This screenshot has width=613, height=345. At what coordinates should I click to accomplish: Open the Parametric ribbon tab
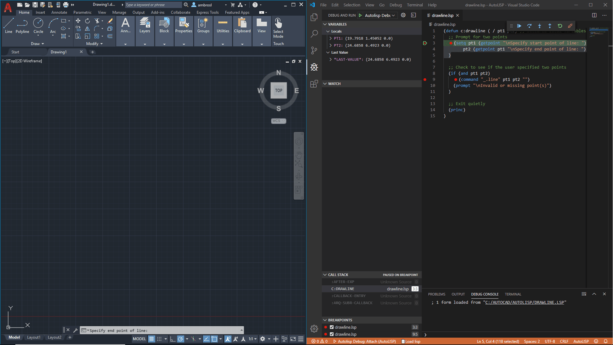pyautogui.click(x=82, y=12)
